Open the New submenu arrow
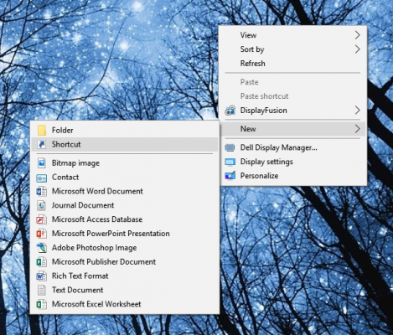The width and height of the screenshot is (393, 335). tap(357, 129)
